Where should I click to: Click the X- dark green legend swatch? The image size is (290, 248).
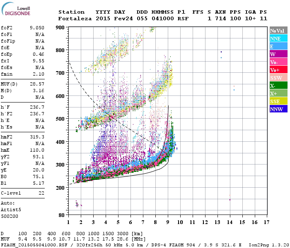point(278,86)
